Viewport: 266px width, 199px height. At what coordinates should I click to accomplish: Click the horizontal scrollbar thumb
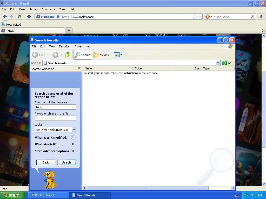point(148,188)
